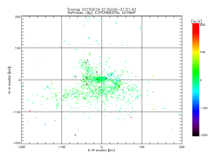Click the x-axis tick label '200'
Screen dimensions: 214x160
182,147
